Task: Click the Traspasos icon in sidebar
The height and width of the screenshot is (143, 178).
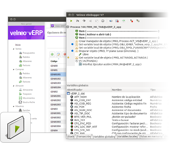Action: pos(20,94)
